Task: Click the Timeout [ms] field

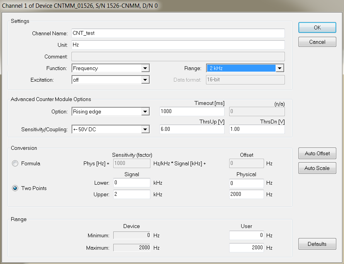Action: click(x=192, y=112)
